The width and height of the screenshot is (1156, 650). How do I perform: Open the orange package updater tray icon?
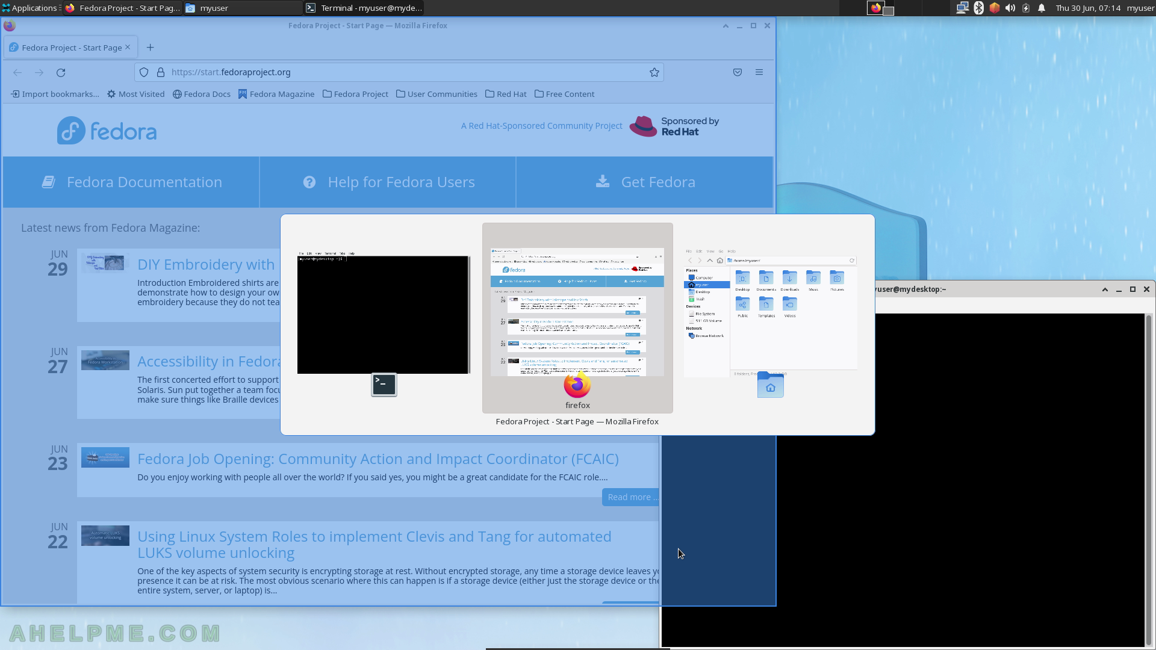(x=995, y=8)
